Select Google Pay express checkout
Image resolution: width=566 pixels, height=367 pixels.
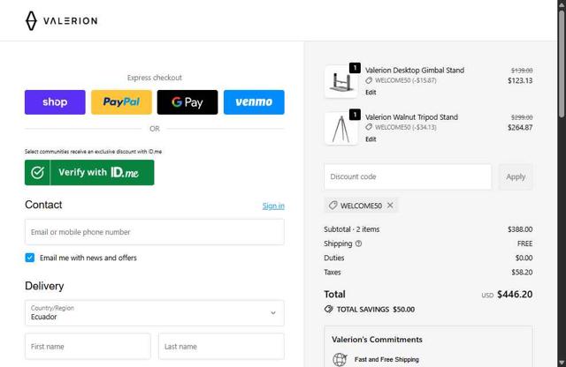187,102
